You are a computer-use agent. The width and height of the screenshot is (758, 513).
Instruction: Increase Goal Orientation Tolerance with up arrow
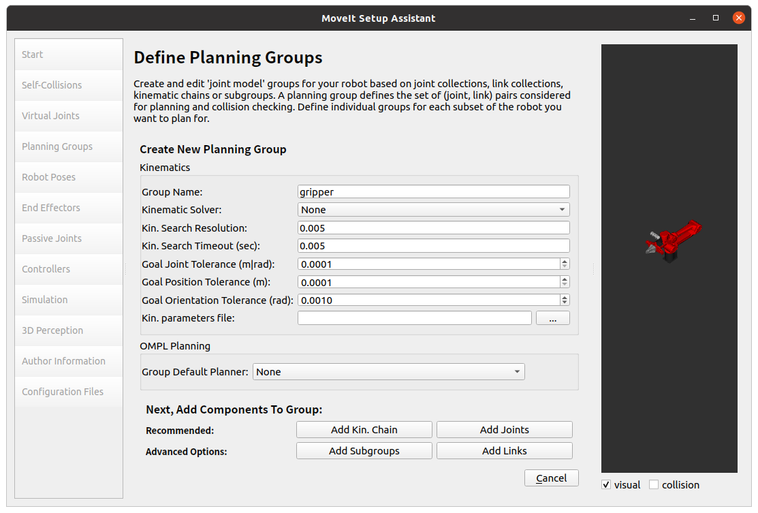pos(565,297)
